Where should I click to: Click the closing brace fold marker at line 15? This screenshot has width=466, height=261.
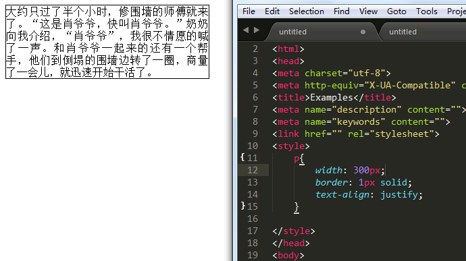[243, 206]
